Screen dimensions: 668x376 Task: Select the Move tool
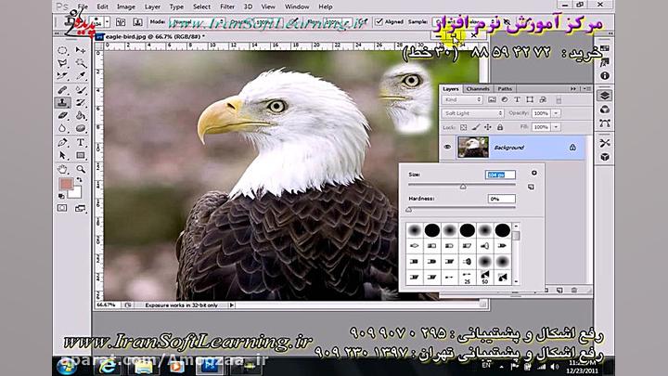pyautogui.click(x=80, y=50)
